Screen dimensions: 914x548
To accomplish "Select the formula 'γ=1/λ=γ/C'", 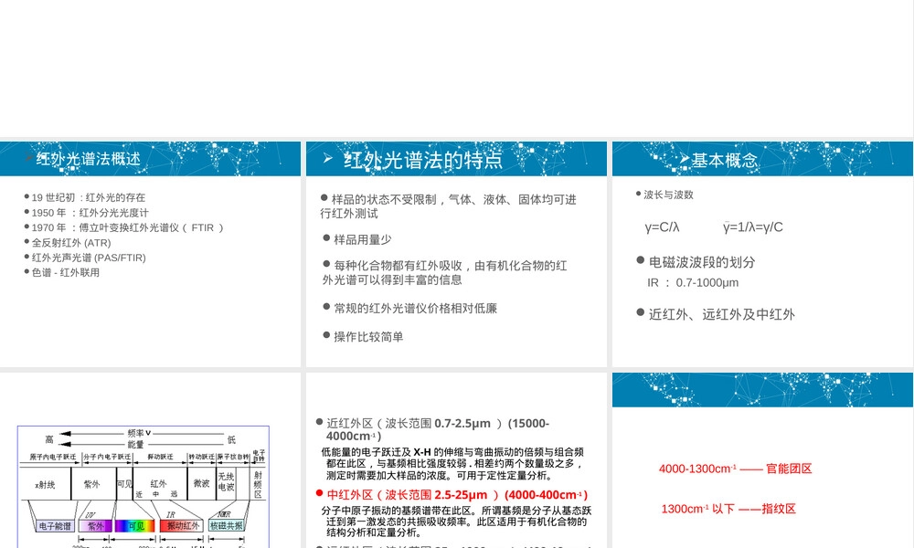I will 752,227.
